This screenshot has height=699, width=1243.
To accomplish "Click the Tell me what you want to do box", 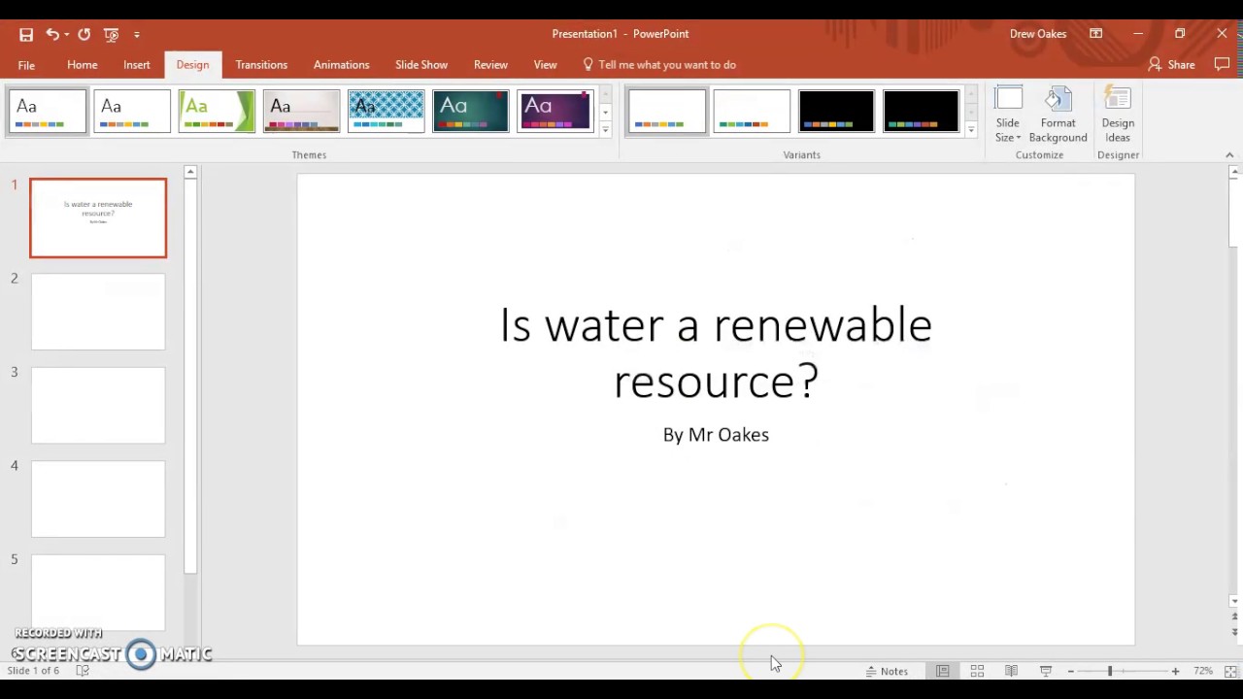I will [659, 65].
